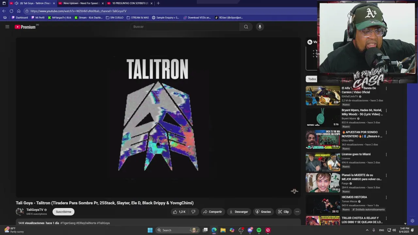Image resolution: width=418 pixels, height=235 pixels.
Task: Open Dashboard bookmark
Action: (x=20, y=18)
